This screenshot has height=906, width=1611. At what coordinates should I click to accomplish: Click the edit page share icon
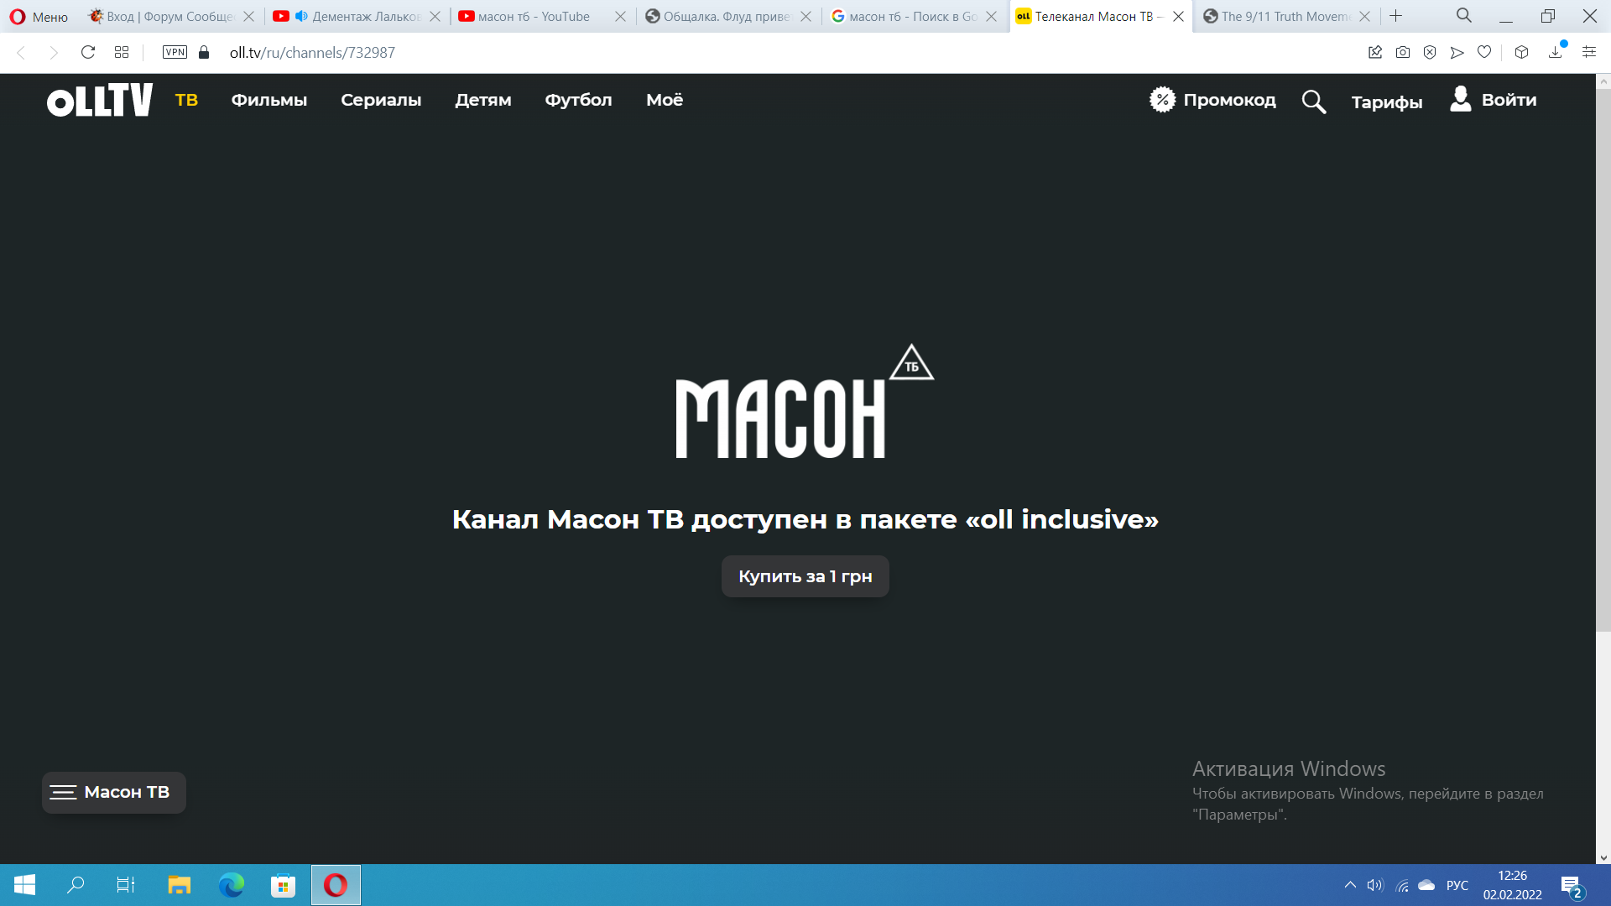[x=1375, y=53]
